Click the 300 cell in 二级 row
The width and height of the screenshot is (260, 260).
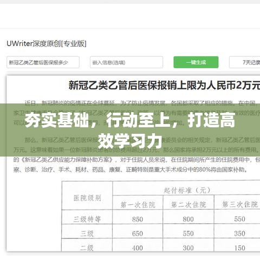(188, 248)
